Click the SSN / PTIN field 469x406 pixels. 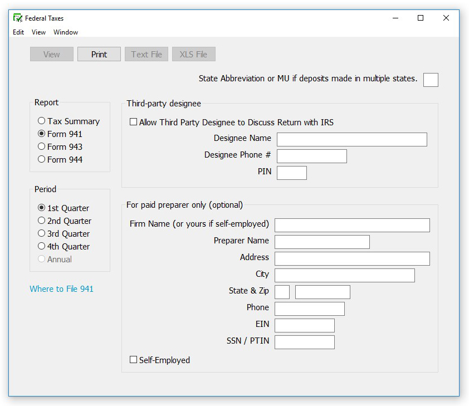tap(305, 343)
